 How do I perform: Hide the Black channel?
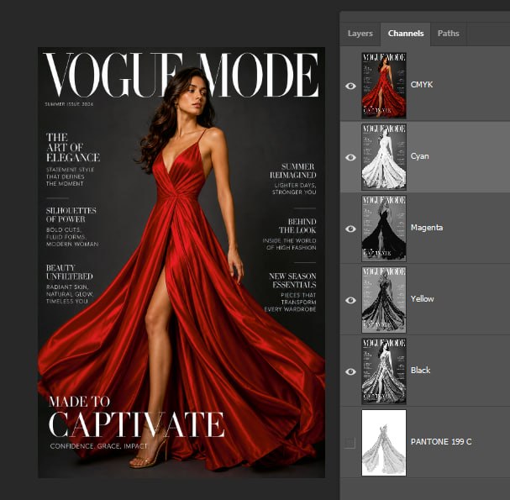[350, 371]
